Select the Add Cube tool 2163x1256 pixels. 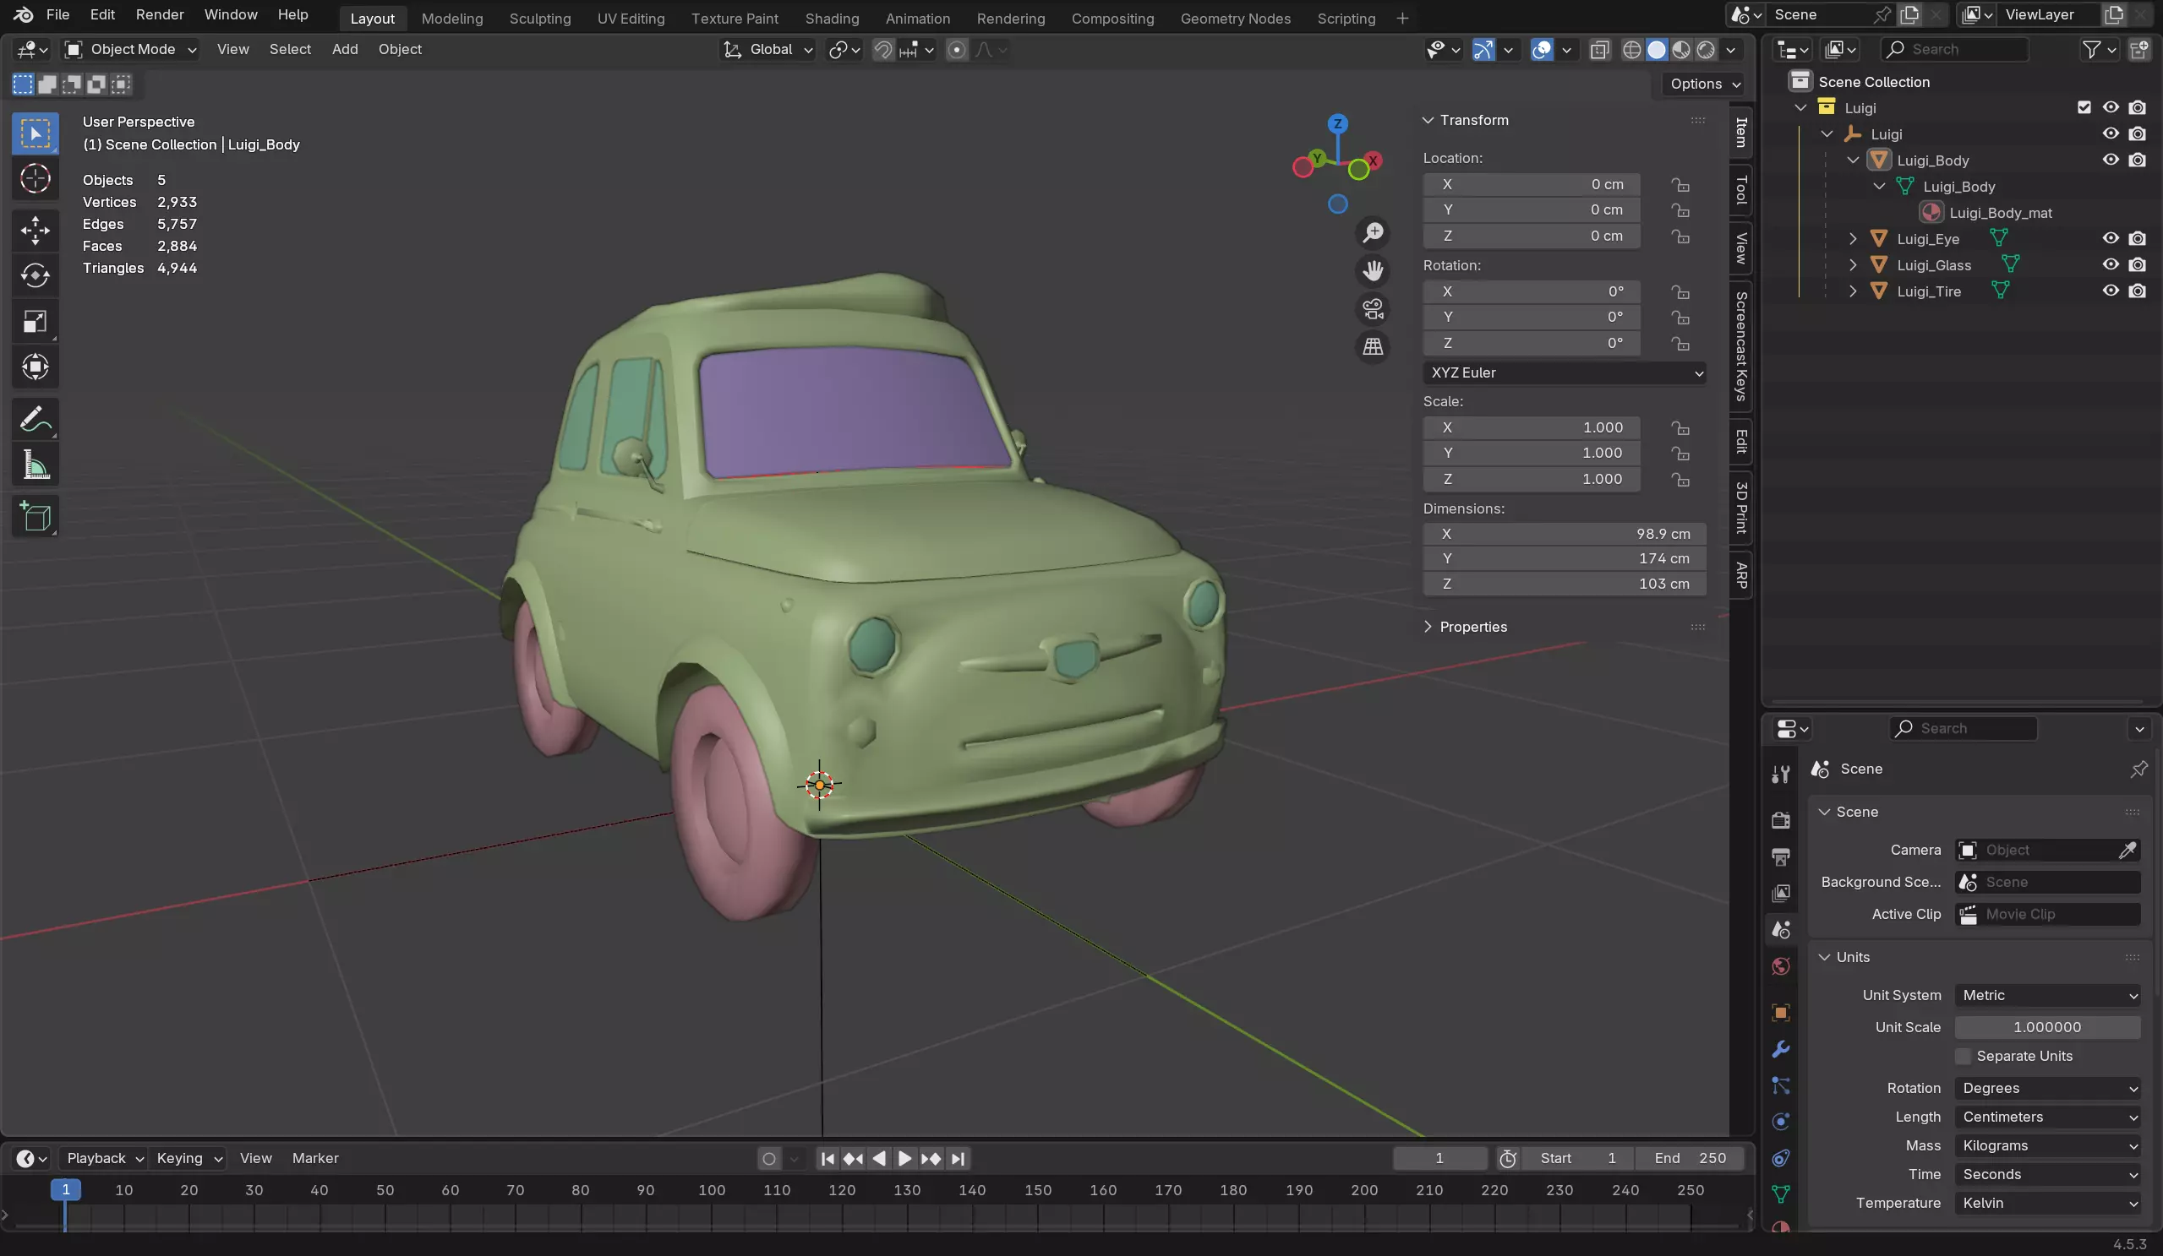[36, 516]
